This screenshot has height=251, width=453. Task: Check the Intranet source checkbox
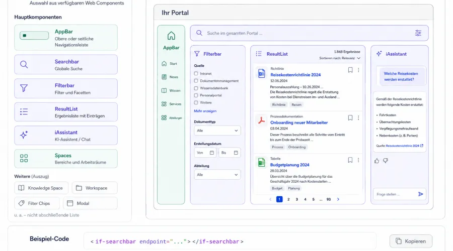(196, 74)
